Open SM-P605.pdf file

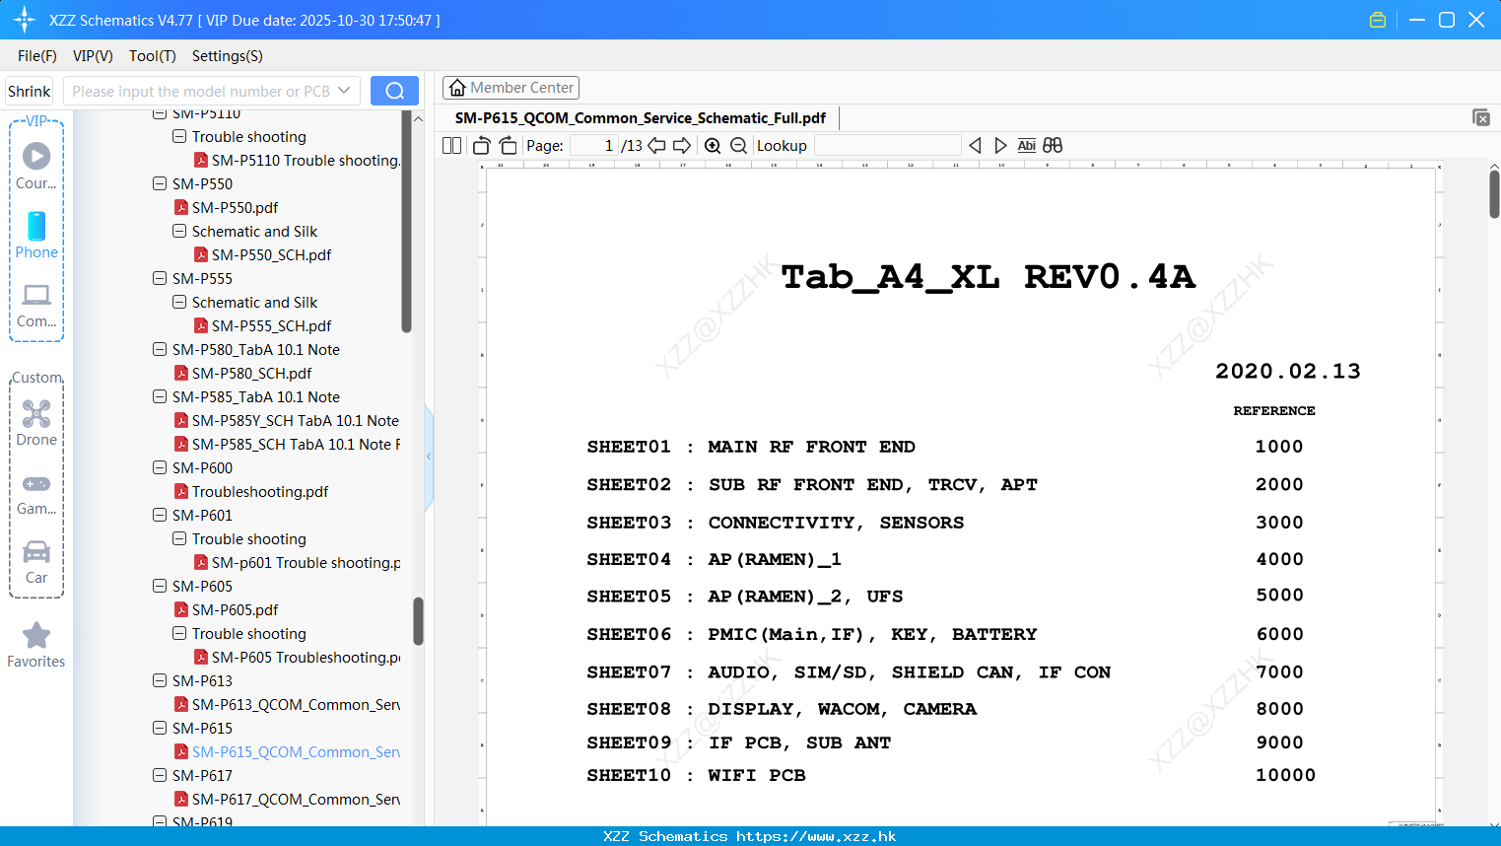pyautogui.click(x=226, y=609)
